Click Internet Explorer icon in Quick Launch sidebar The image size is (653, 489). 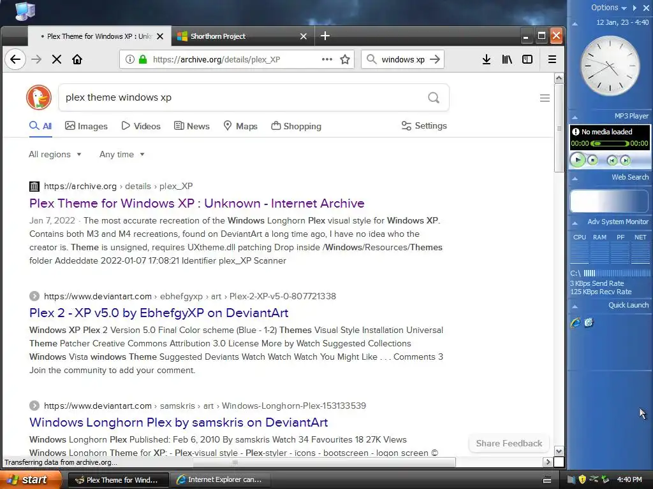click(x=576, y=323)
